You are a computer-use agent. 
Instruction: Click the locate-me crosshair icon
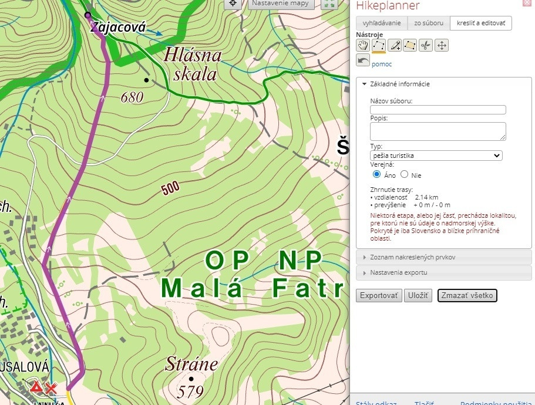233,4
